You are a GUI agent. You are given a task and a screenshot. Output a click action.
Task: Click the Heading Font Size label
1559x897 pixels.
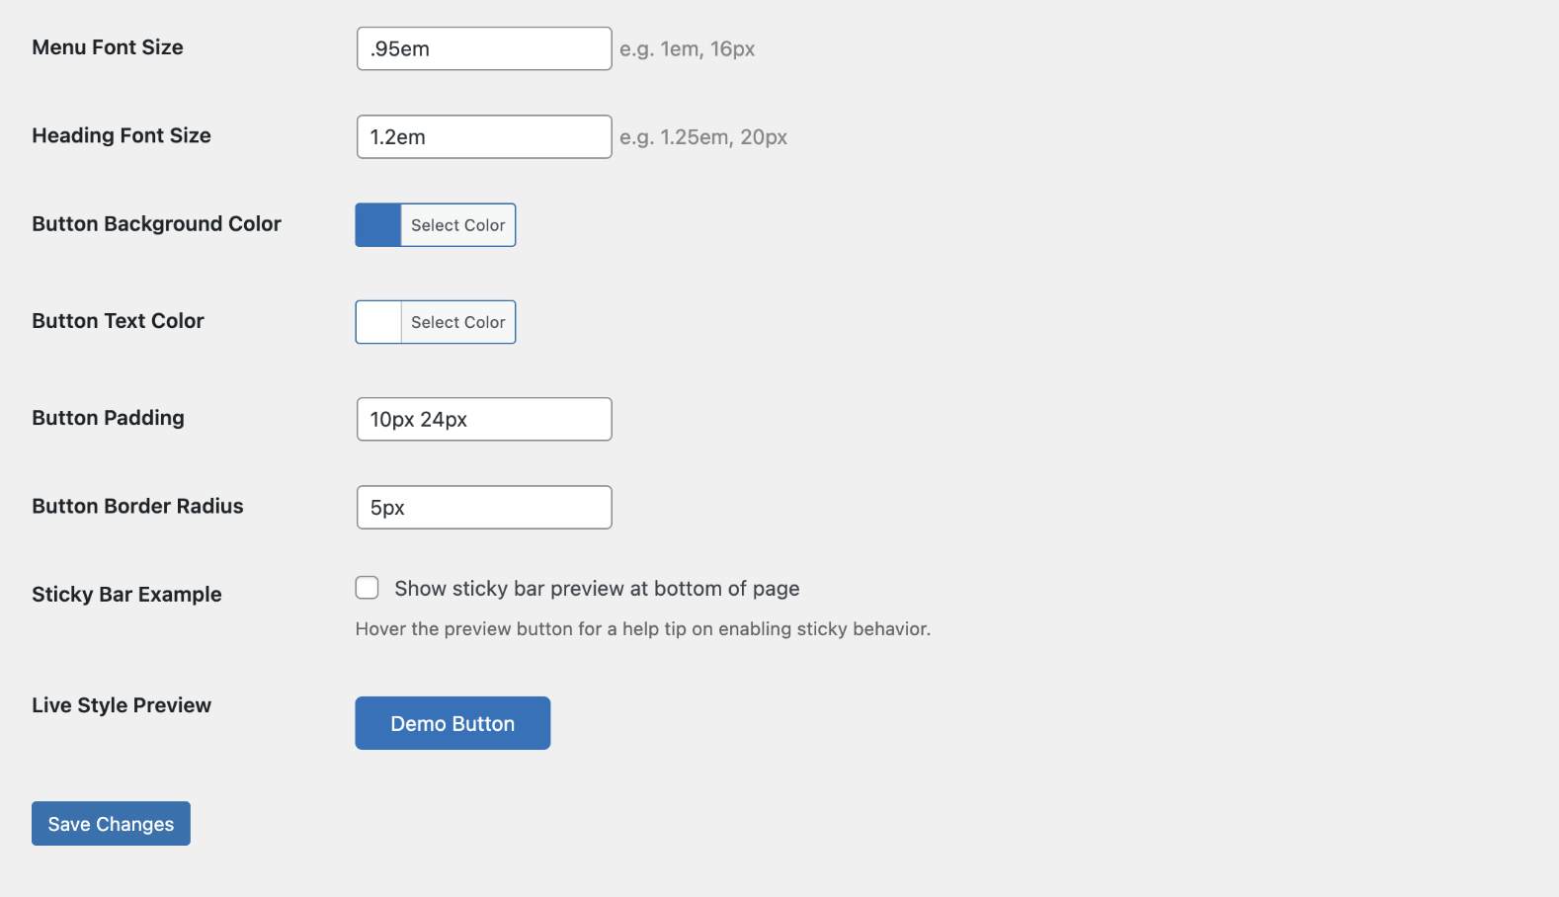pyautogui.click(x=122, y=135)
